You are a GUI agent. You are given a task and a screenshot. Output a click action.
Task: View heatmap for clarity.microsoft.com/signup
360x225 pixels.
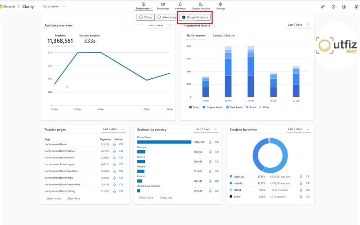click(x=114, y=164)
